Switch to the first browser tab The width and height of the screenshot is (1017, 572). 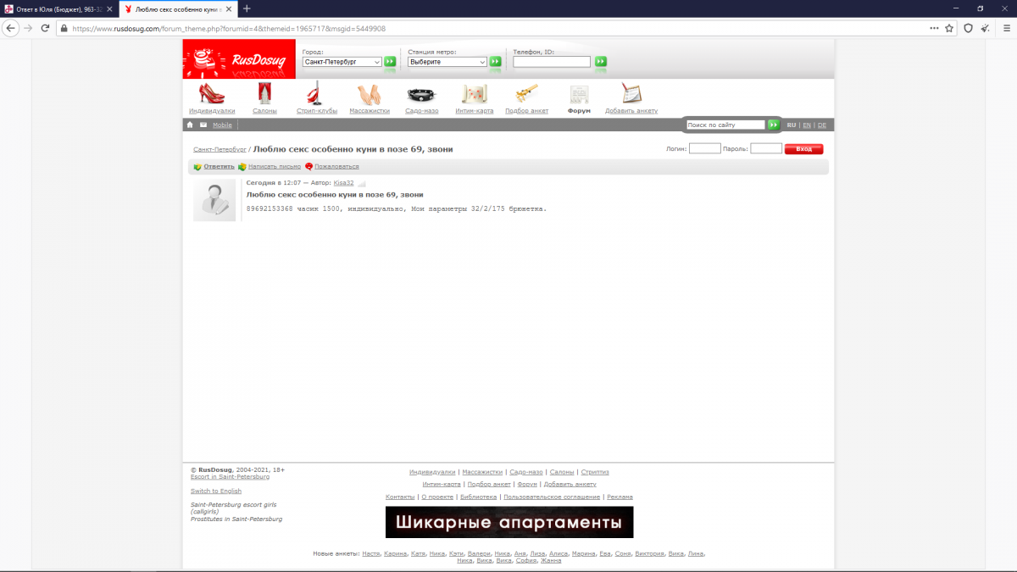tap(55, 8)
